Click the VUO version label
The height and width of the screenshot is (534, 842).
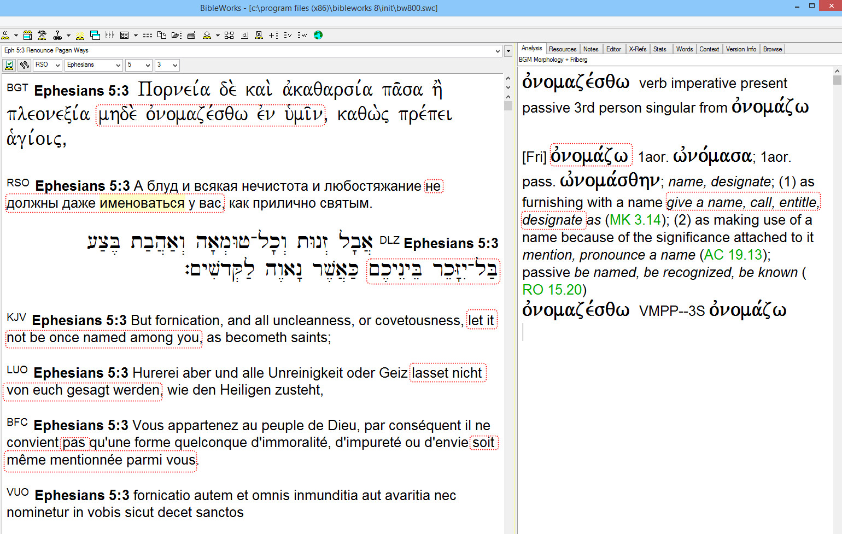(x=17, y=492)
